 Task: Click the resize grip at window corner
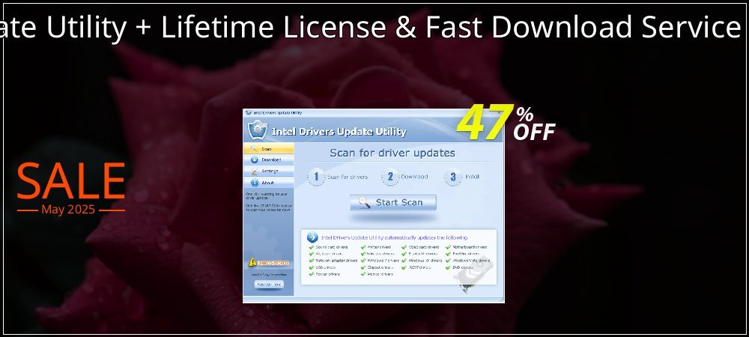pyautogui.click(x=501, y=300)
